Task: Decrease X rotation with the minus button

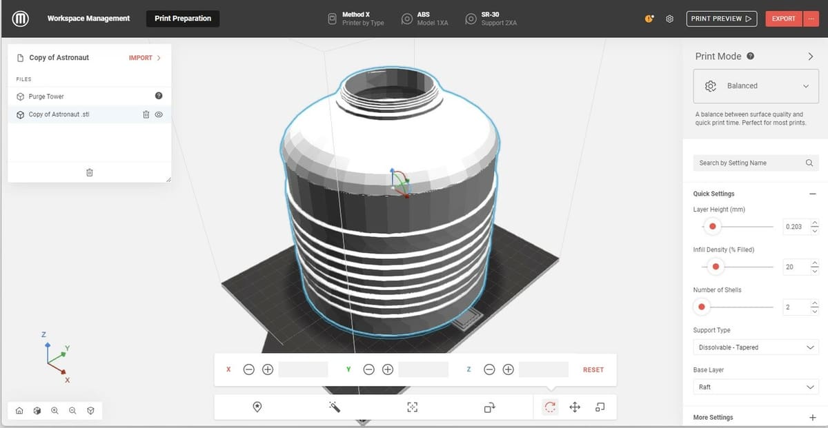Action: (x=249, y=369)
